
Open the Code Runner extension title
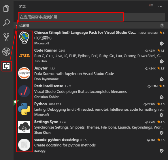tap(46, 50)
